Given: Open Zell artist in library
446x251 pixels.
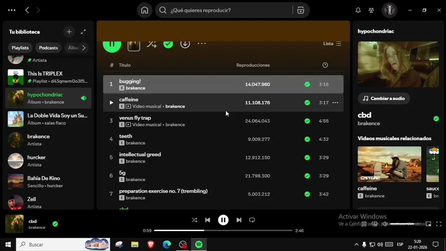Looking at the screenshot, I should (x=48, y=203).
